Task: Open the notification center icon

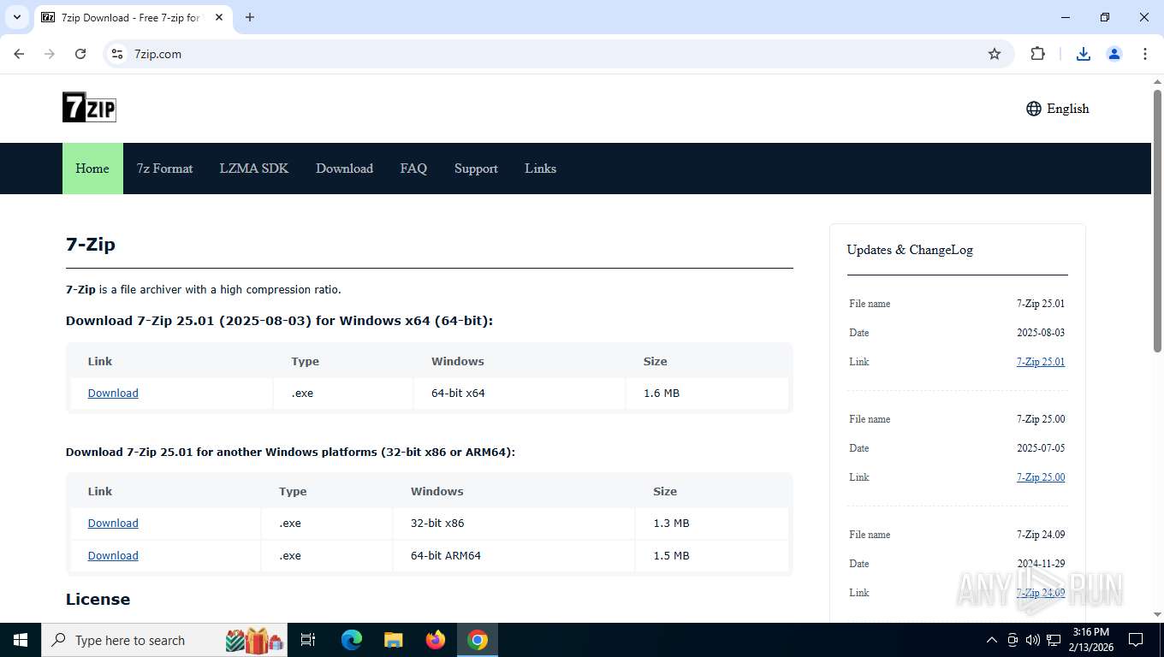Action: 1136,640
